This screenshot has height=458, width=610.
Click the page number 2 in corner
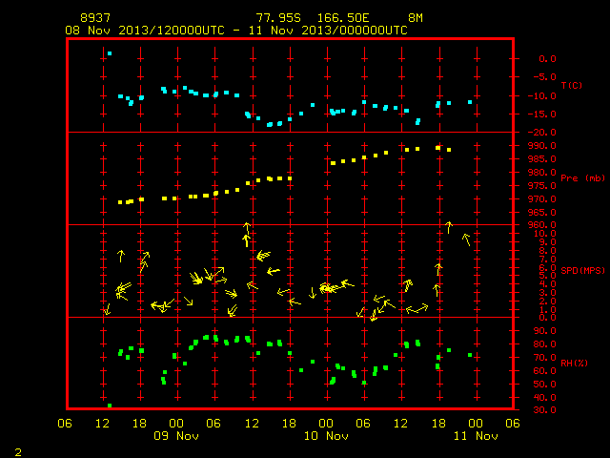[18, 452]
